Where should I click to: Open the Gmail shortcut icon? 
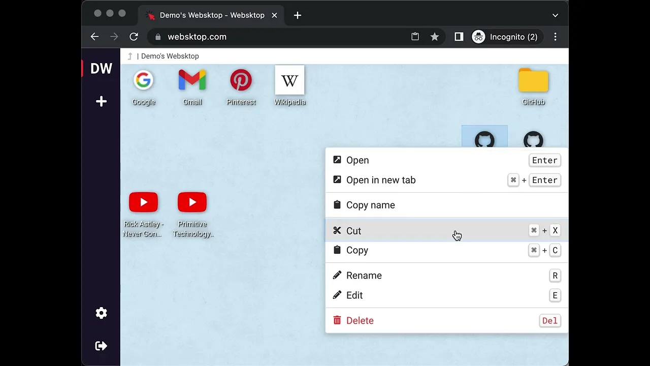point(192,80)
